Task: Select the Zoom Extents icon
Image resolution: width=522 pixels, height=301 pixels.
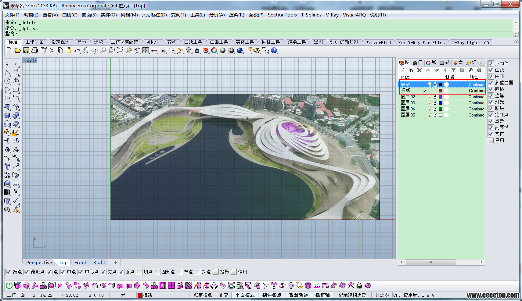Action: 120,50
